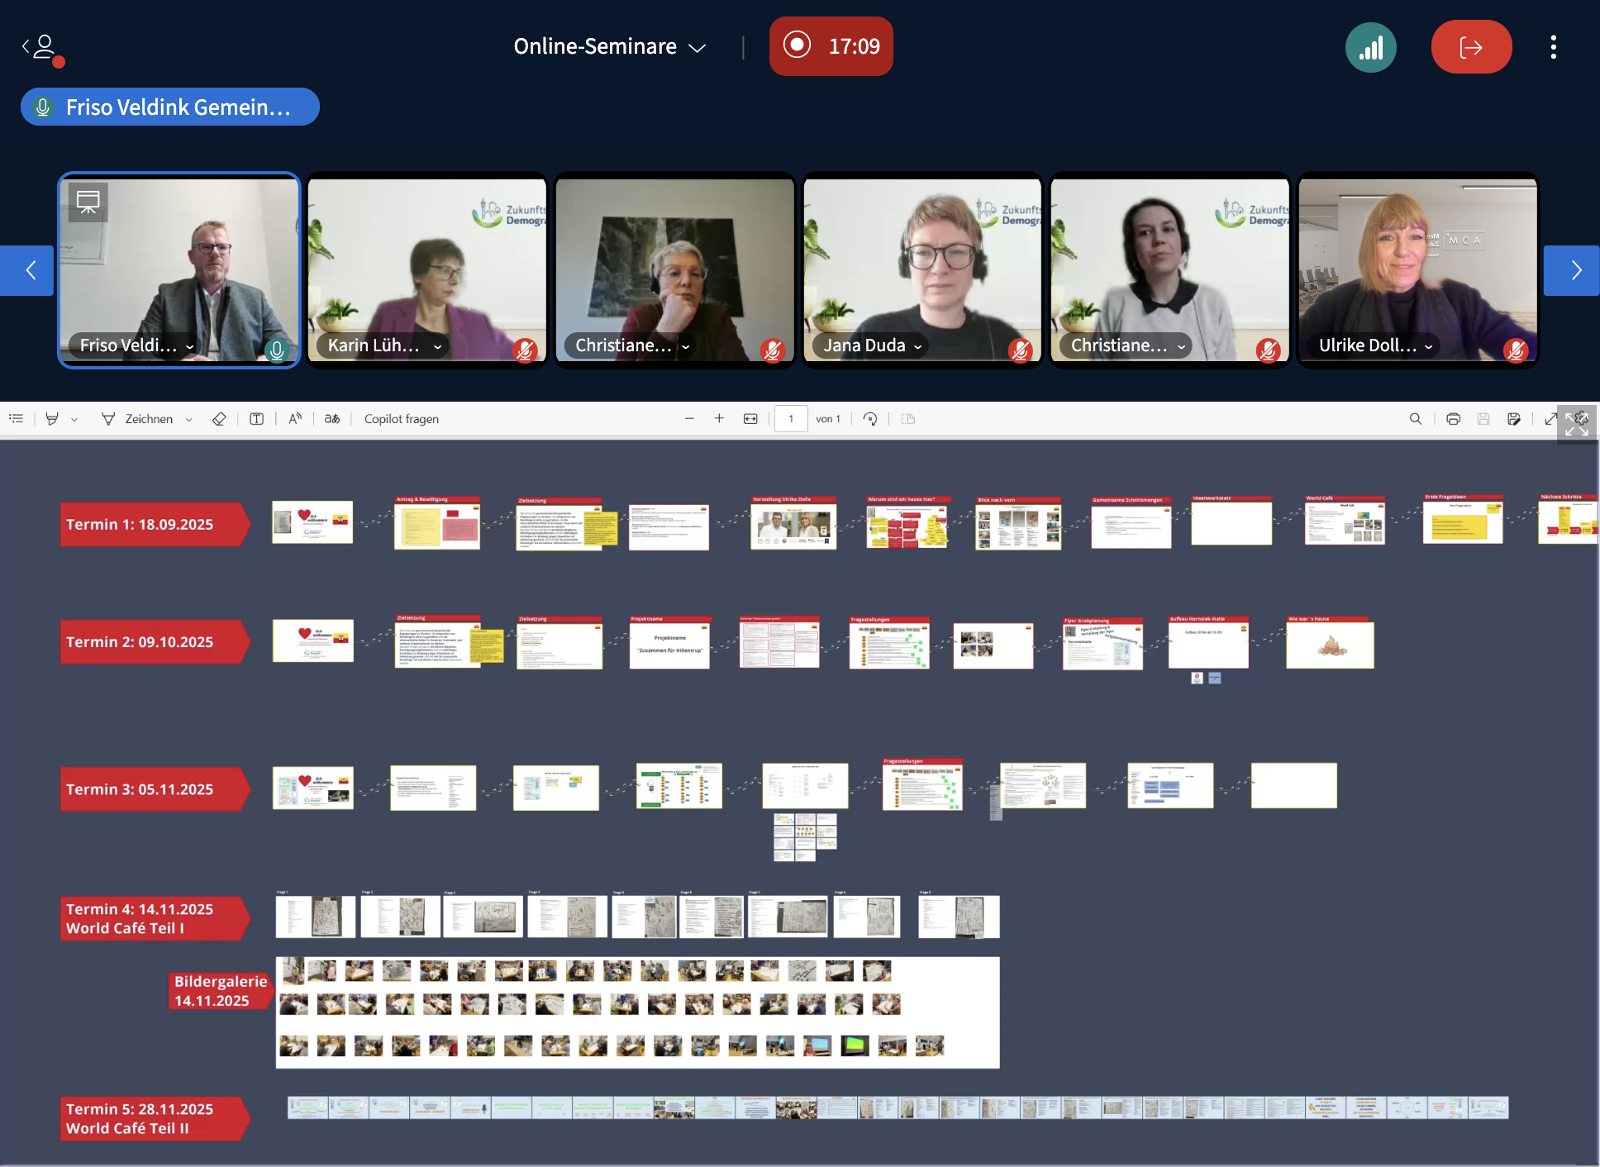
Task: Expand Ulrike Doll participant name menu
Action: pos(1428,346)
